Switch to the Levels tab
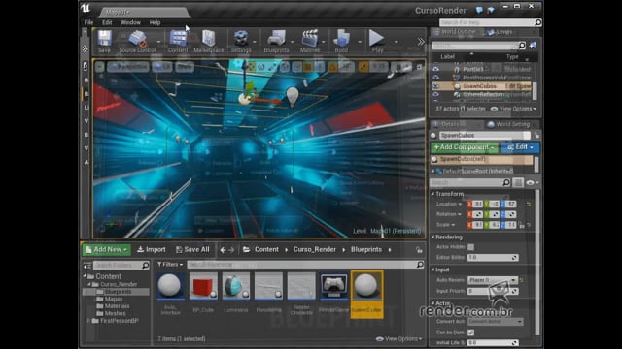Screen dimensions: 622x349 coord(501,32)
